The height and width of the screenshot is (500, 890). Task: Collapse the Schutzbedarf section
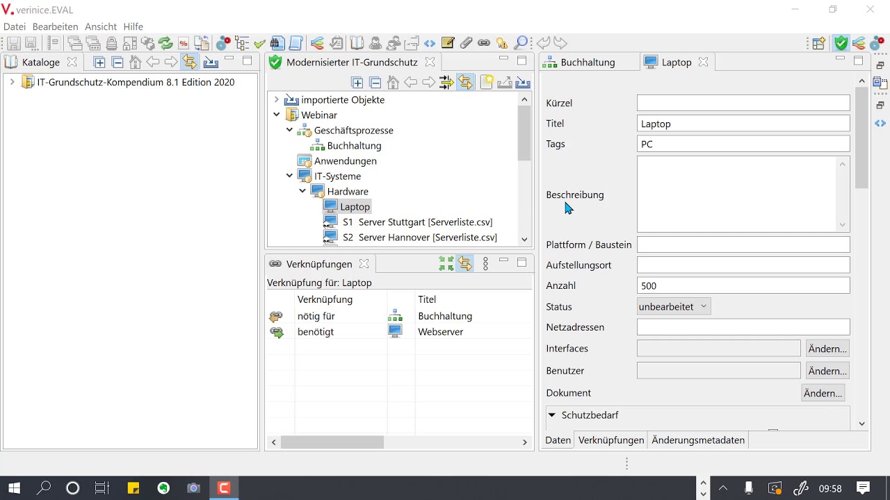pos(552,415)
